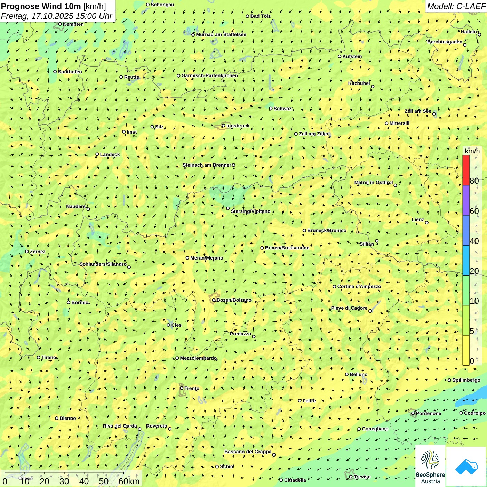Click the date "Freitag, 17.10.2025 15:00 Uhr"
Viewport: 487px width, 487px height.
click(x=57, y=16)
